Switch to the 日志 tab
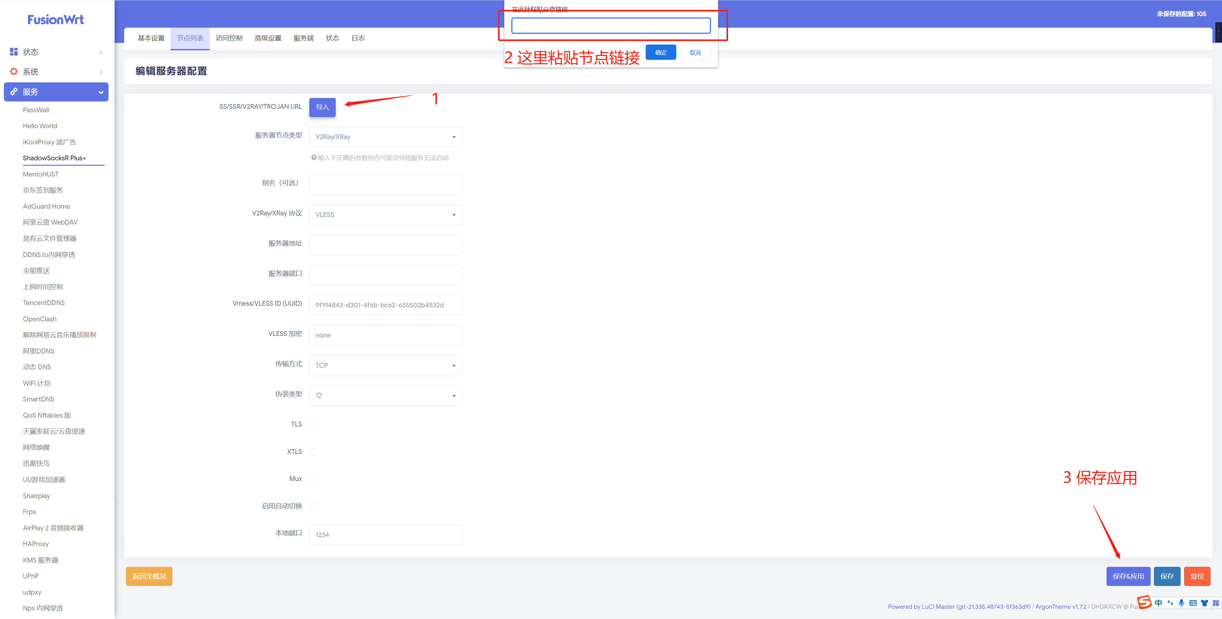This screenshot has height=619, width=1222. click(358, 38)
